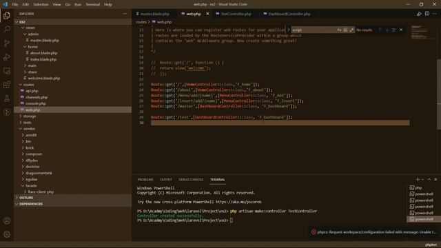Open the Selection menu
This screenshot has width=441, height=248.
(x=41, y=5)
